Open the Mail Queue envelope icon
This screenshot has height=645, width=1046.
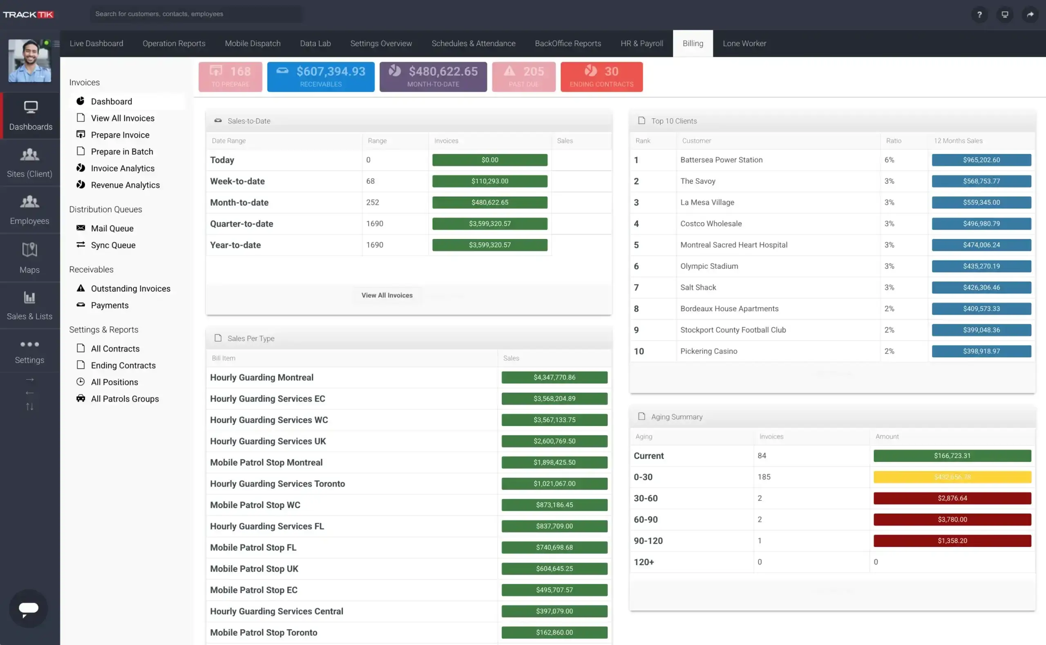point(80,228)
